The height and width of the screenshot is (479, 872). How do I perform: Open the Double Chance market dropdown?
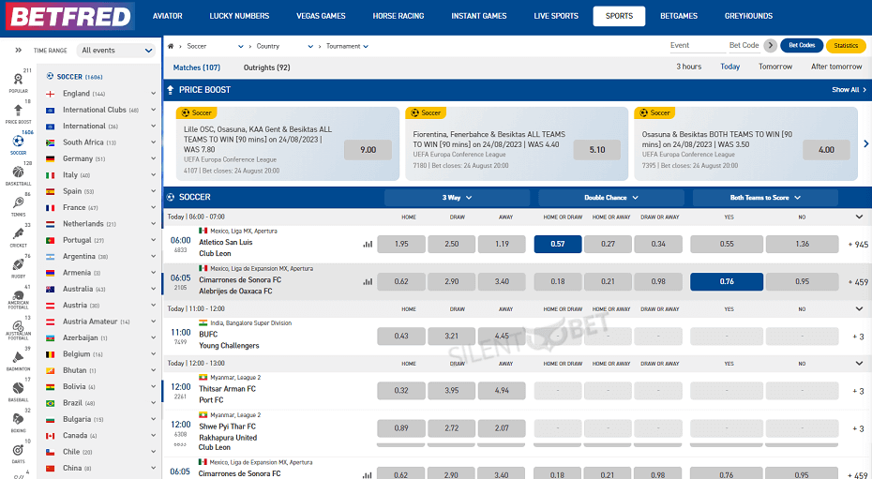point(611,198)
